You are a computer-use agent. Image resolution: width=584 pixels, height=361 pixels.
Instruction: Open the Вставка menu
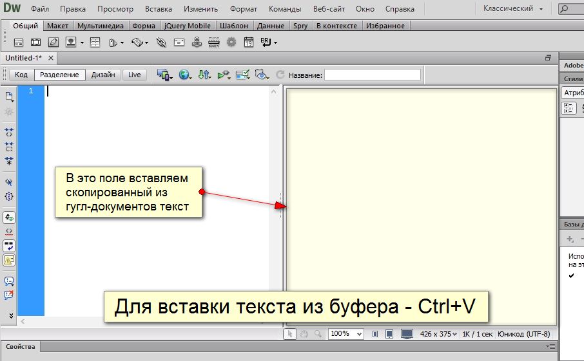[159, 9]
